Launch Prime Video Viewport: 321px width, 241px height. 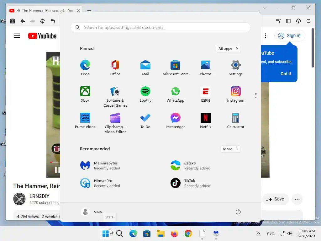click(85, 121)
